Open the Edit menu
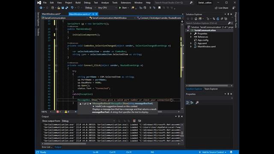This screenshot has width=274, height=154. 52,3
